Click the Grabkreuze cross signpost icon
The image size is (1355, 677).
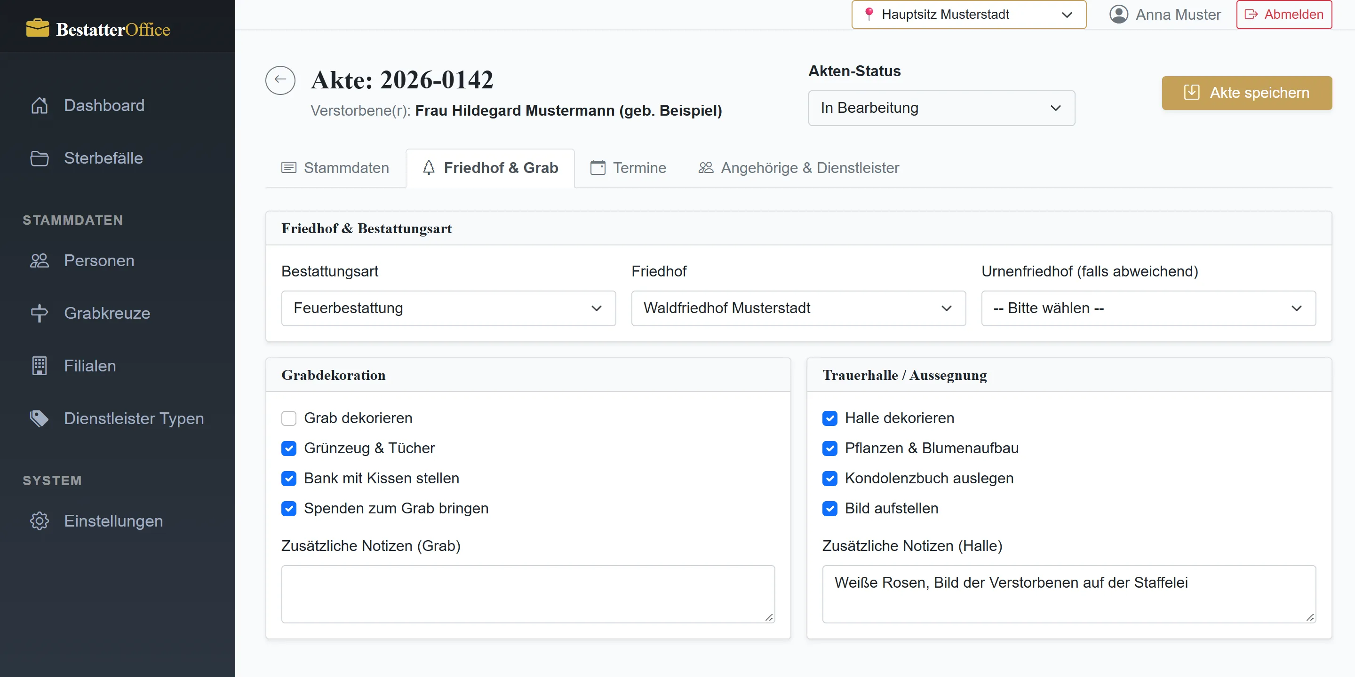point(40,313)
